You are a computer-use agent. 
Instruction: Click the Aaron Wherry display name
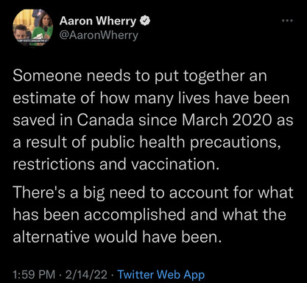[98, 21]
